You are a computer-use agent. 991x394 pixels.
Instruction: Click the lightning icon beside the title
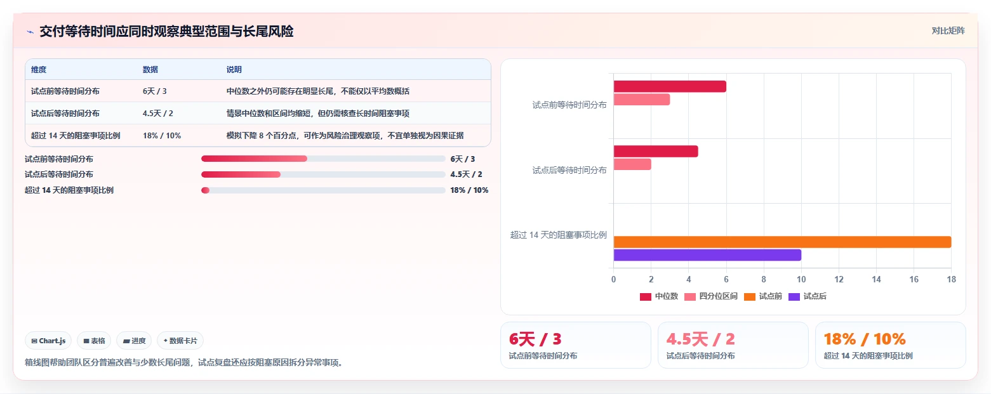point(30,32)
